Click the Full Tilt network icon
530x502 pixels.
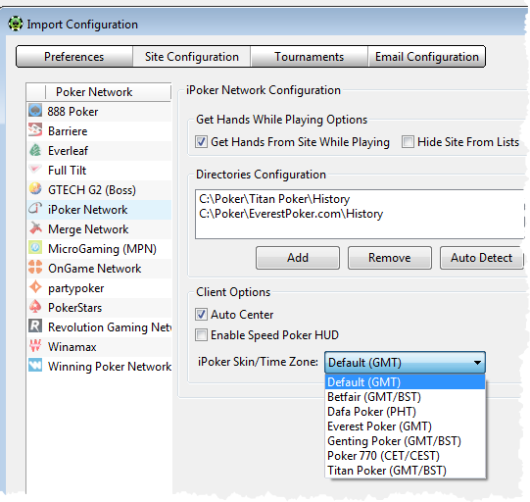(x=35, y=170)
